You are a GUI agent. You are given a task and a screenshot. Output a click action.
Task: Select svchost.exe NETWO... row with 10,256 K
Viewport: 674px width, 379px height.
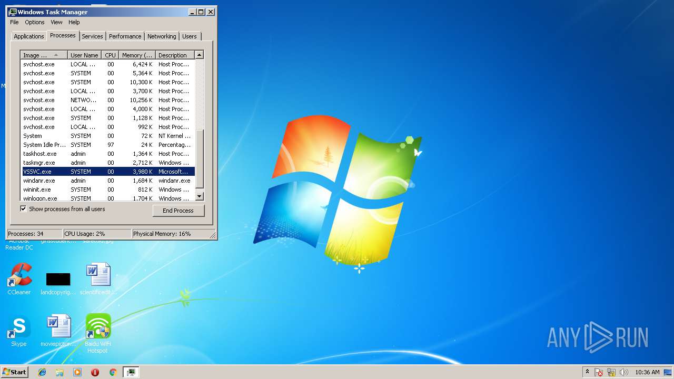[108, 100]
